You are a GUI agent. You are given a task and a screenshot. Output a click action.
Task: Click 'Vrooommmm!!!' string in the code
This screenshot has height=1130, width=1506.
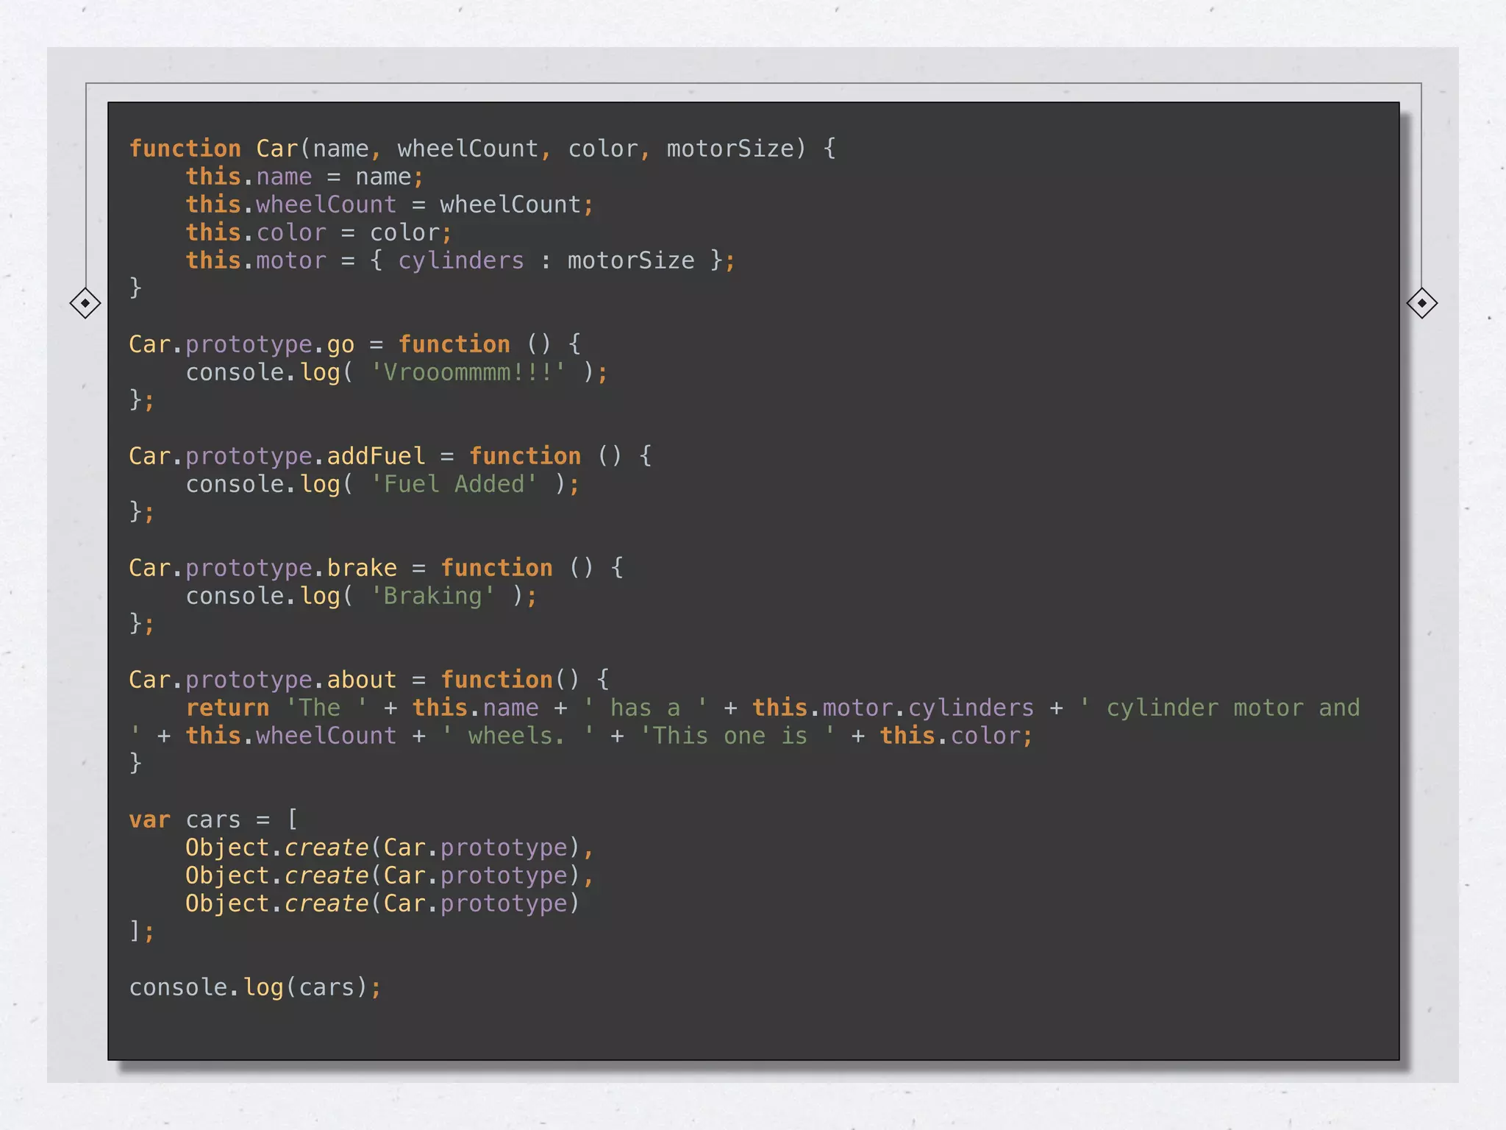pos(468,372)
